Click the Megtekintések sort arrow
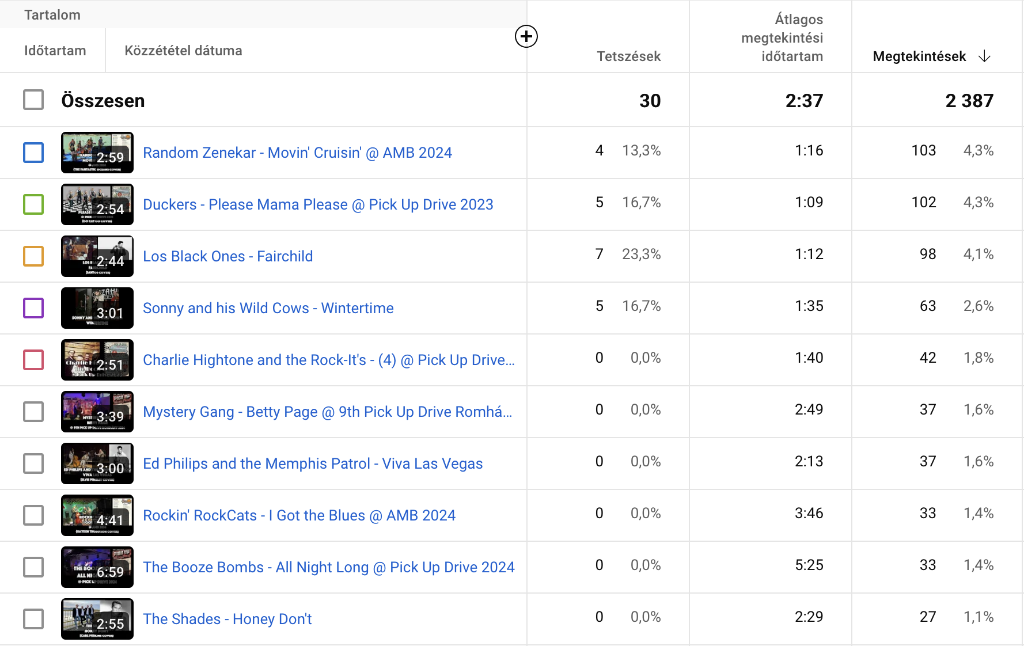1024x646 pixels. click(984, 56)
